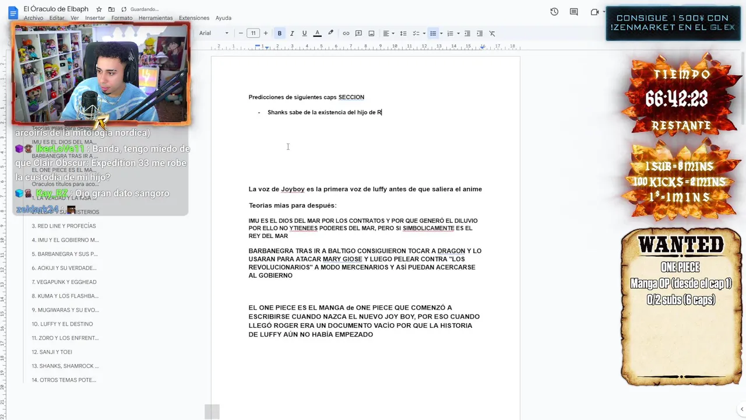
Task: Go to outline item 6. AOKIJI Y SU VERDADE...
Action: coord(64,268)
